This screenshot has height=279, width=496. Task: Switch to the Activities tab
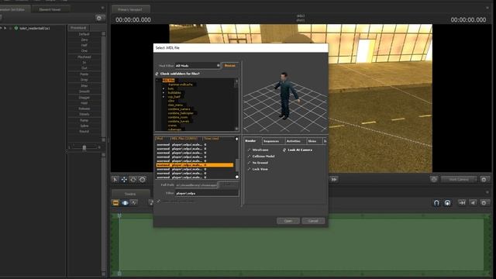click(295, 141)
